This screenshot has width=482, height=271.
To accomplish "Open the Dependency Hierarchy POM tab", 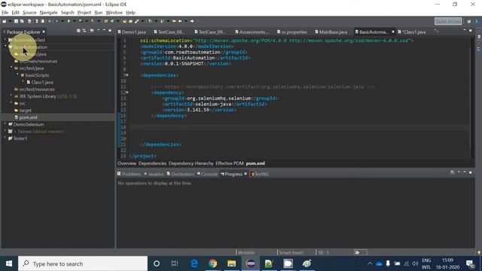I will point(191,163).
